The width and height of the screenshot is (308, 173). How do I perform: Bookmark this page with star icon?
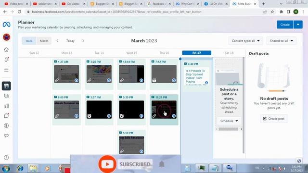click(272, 12)
